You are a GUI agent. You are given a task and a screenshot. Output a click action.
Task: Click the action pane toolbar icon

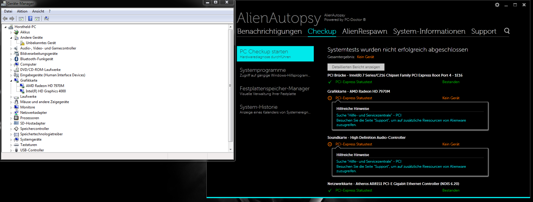[x=37, y=19]
